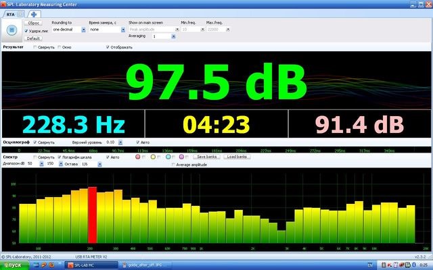Click the cyan bank color circle

(x=168, y=157)
